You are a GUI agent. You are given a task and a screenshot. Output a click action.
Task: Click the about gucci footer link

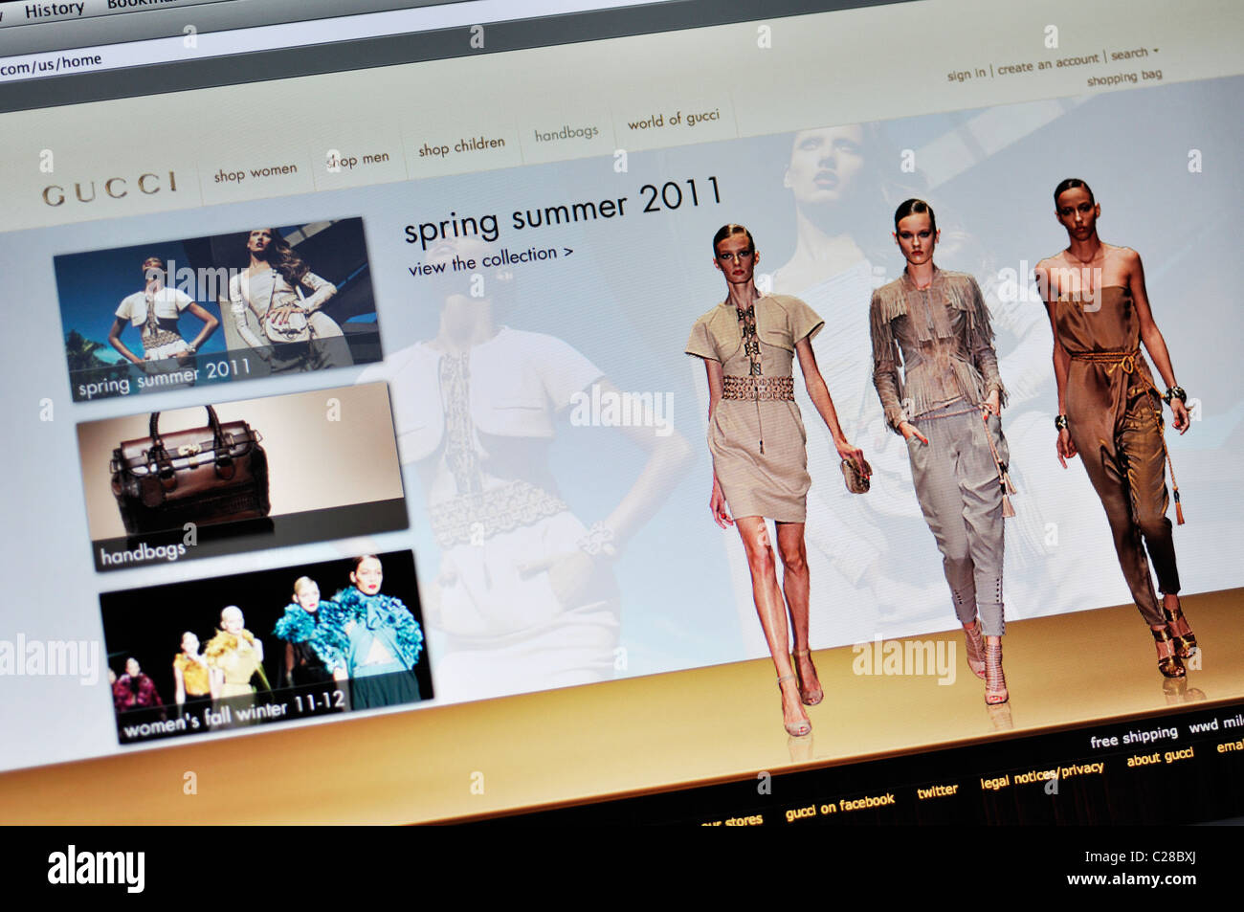1160,757
